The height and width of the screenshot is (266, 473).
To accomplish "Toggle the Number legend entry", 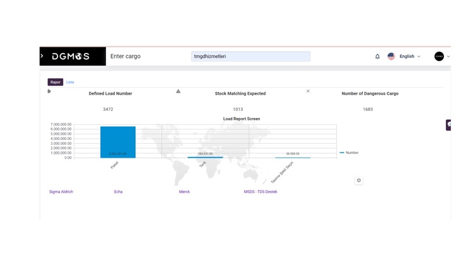I will click(x=349, y=153).
